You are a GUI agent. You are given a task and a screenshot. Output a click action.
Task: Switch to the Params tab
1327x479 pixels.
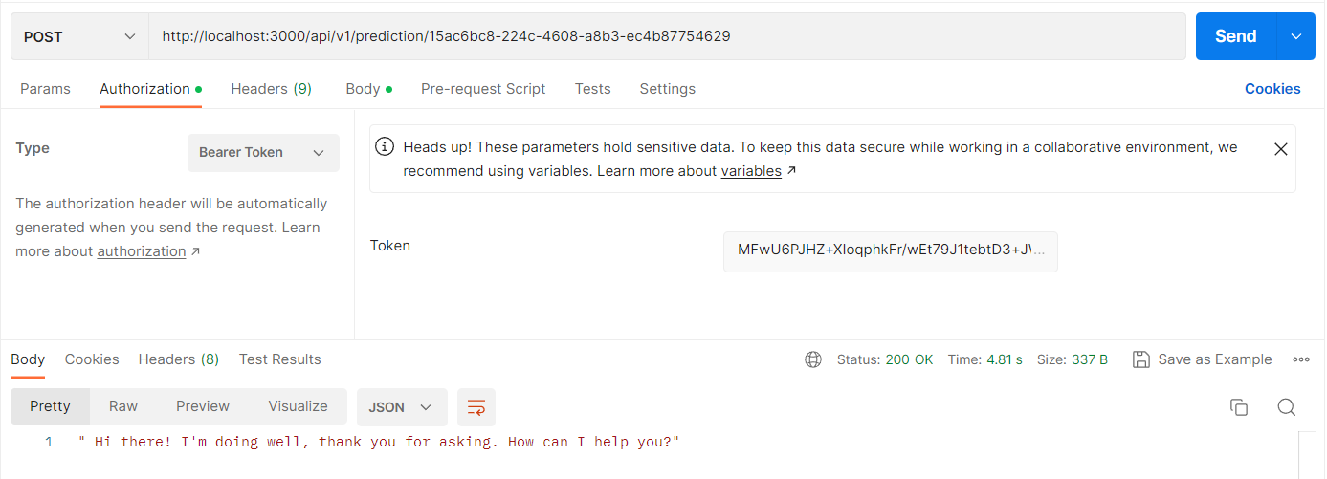coord(45,89)
